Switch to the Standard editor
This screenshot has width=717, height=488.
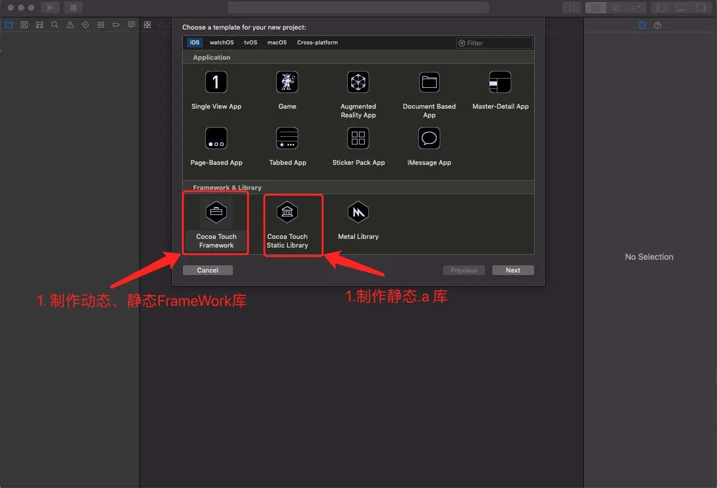595,8
